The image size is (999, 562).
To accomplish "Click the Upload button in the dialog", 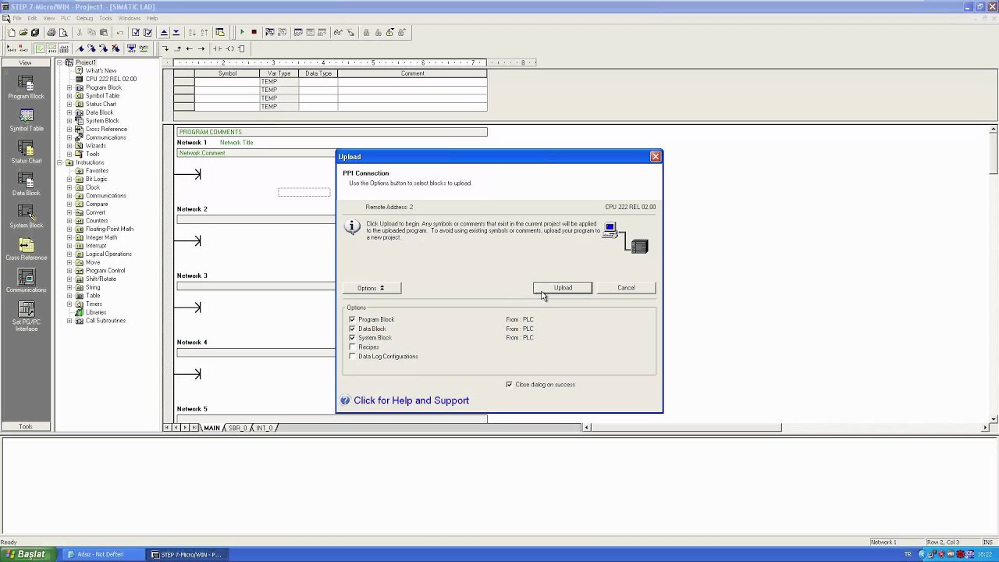I will [563, 288].
